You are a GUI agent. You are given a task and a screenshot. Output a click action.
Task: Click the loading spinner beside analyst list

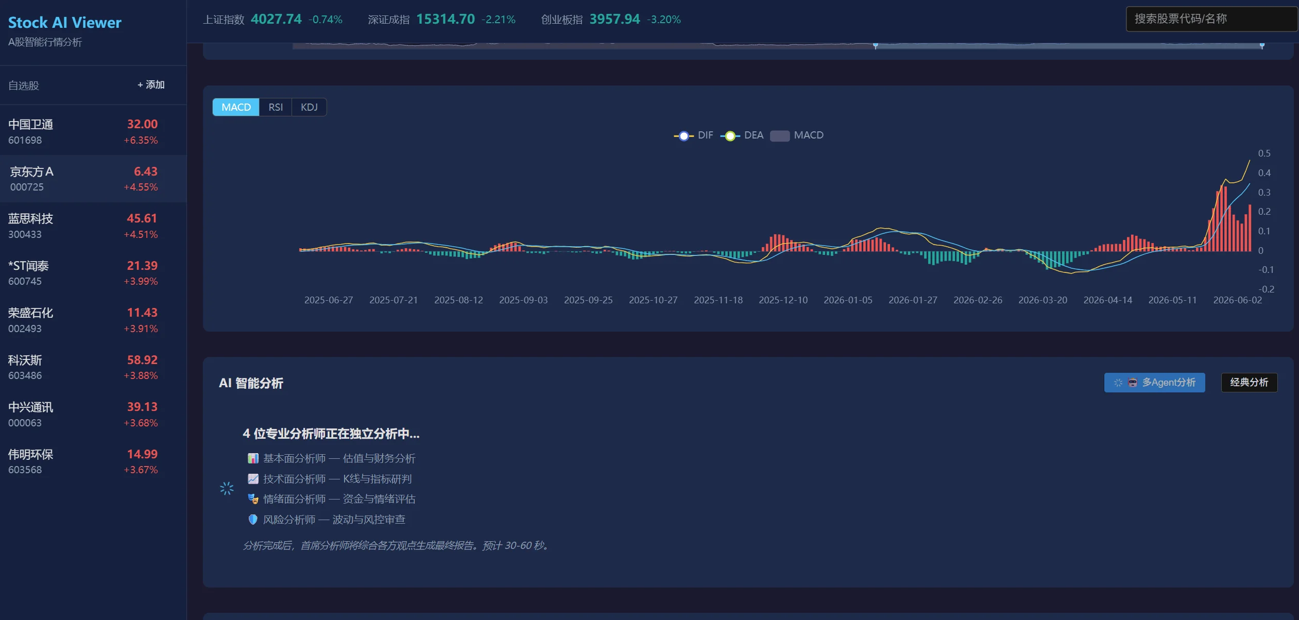[x=227, y=488]
